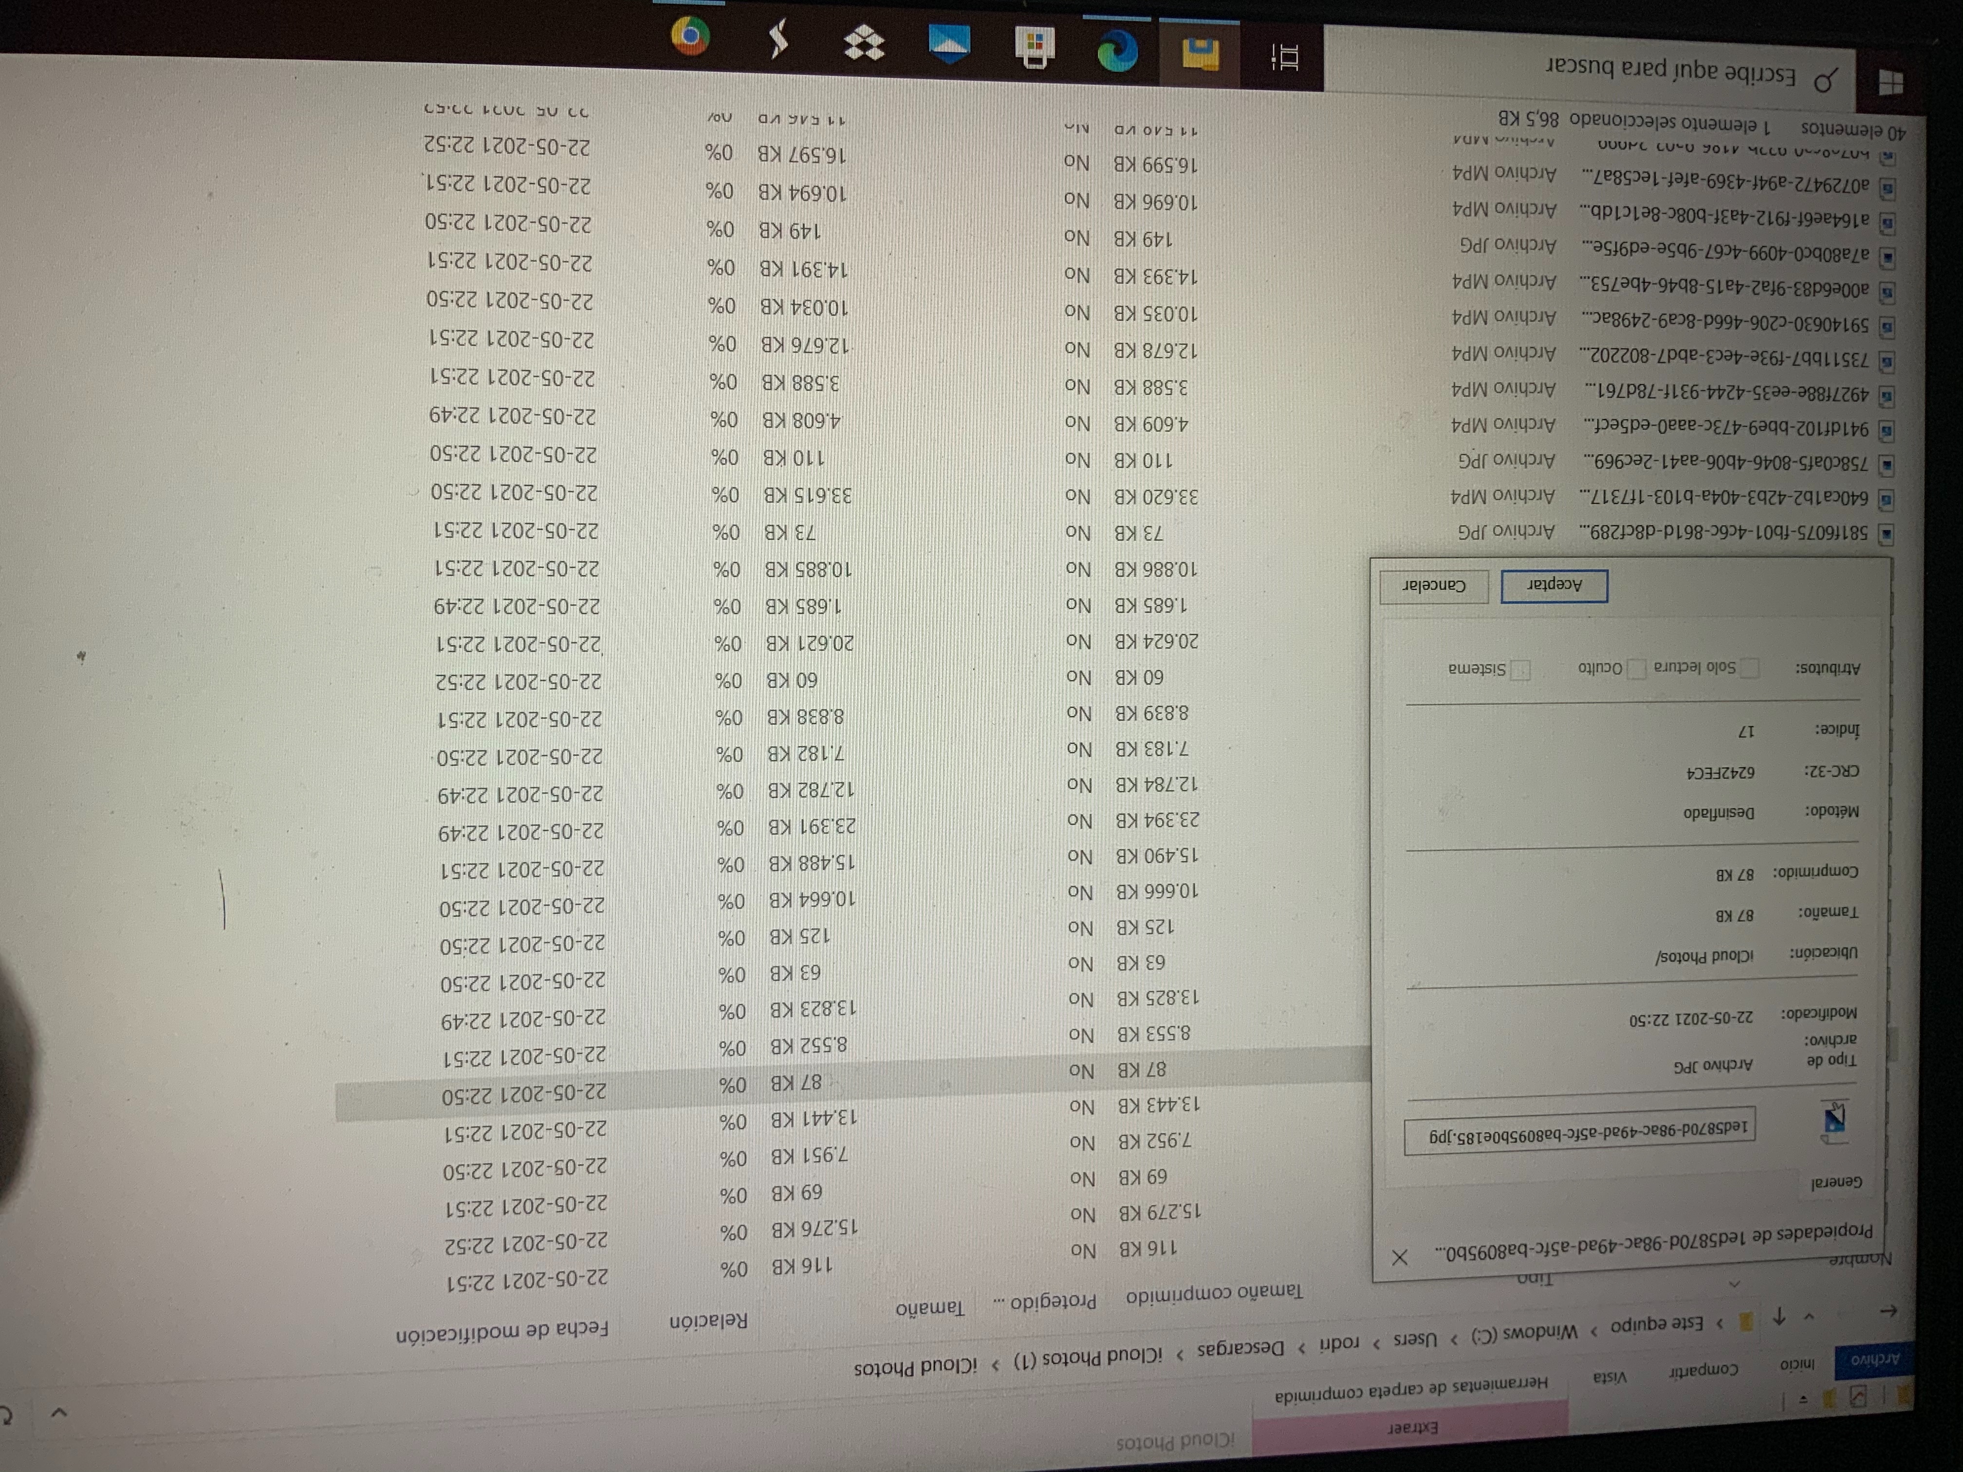Click the up-one-level arrow in Explorer

coord(1778,1316)
